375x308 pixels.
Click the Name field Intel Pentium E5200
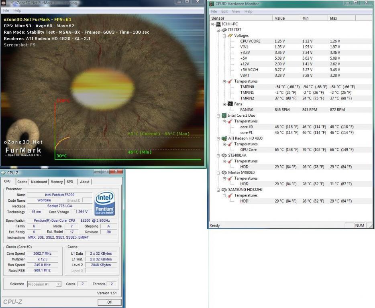click(x=59, y=195)
